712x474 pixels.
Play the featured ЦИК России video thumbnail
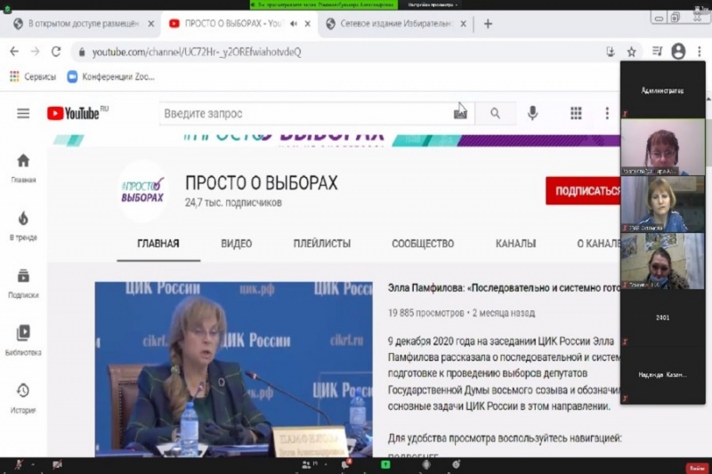coord(233,369)
